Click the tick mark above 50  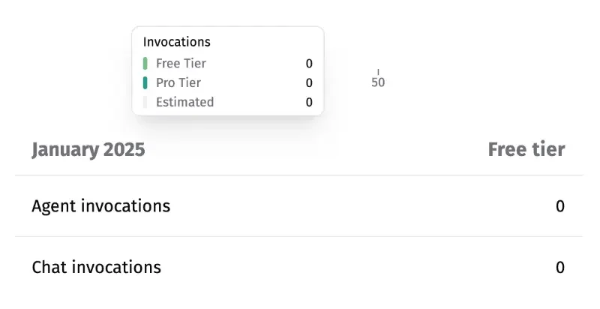[x=378, y=72]
